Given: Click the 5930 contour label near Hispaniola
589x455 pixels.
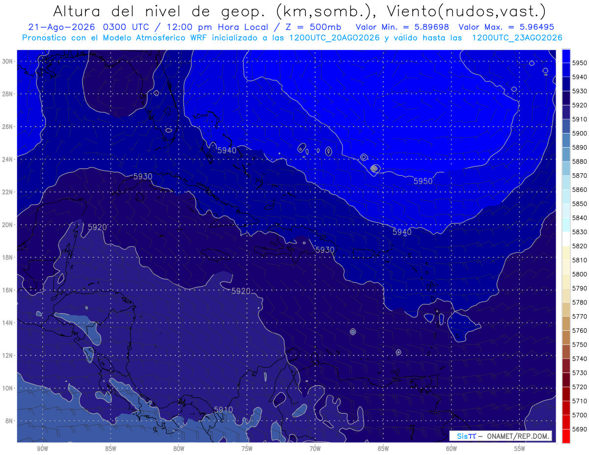Looking at the screenshot, I should pos(324,250).
